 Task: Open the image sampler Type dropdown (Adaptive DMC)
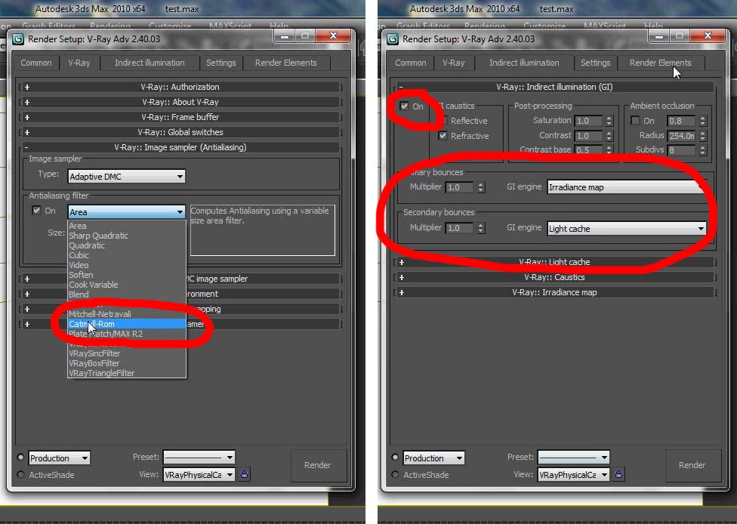click(126, 176)
